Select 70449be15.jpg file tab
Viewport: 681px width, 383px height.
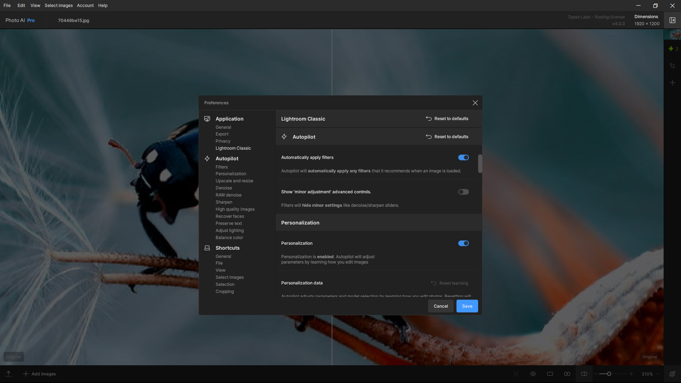click(73, 20)
